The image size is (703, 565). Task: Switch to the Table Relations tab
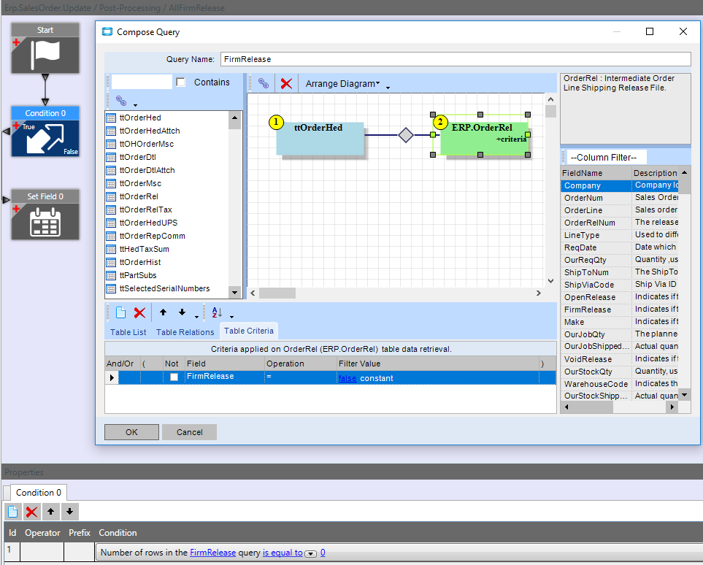pos(185,332)
